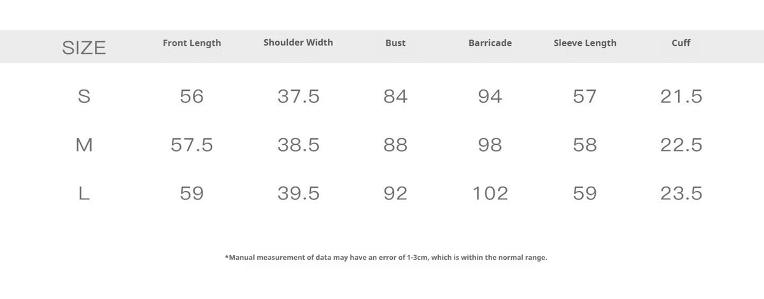Viewport: 764px width, 299px height.
Task: Select the M size row label
Action: pyautogui.click(x=83, y=145)
